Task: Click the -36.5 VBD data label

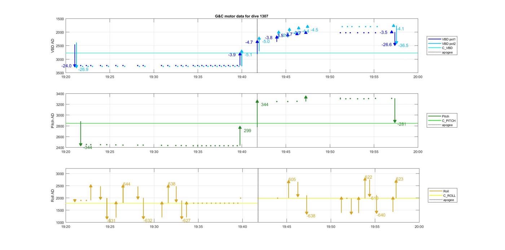Action: point(403,45)
